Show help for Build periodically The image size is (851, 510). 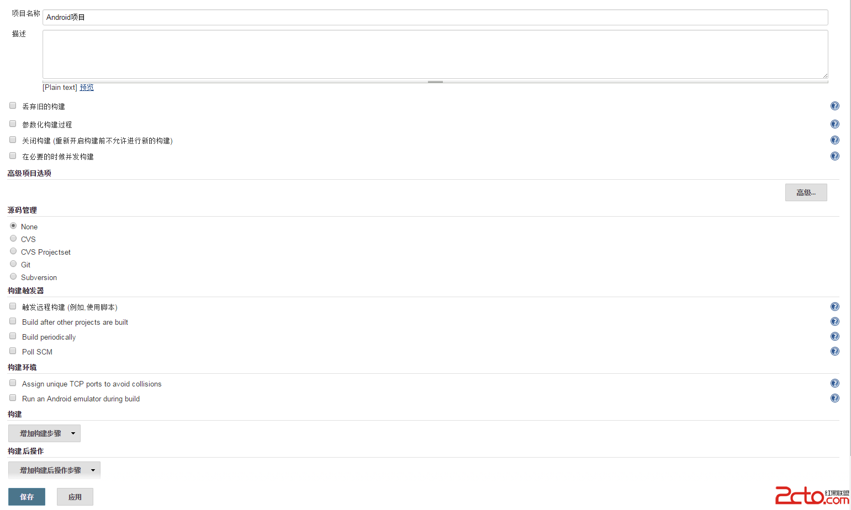pos(834,336)
